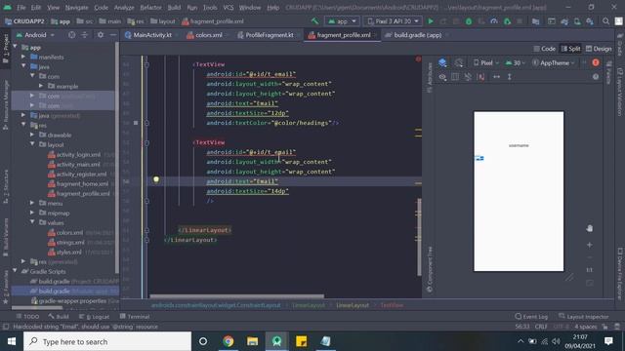The height and width of the screenshot is (351, 625).
Task: Collapse the values folder
Action: 32,222
